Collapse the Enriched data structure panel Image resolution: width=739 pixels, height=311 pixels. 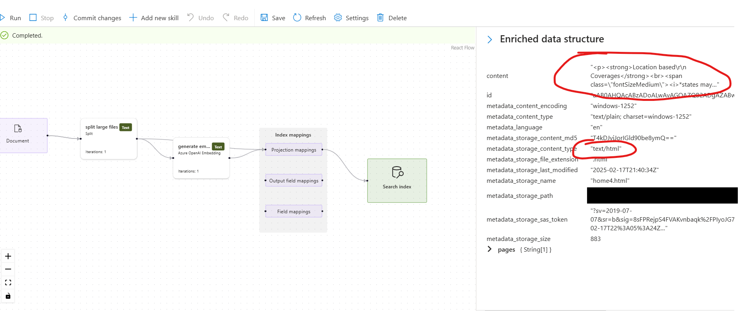pyautogui.click(x=490, y=40)
